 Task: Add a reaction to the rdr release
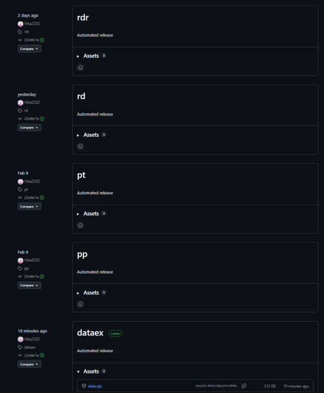coord(80,67)
